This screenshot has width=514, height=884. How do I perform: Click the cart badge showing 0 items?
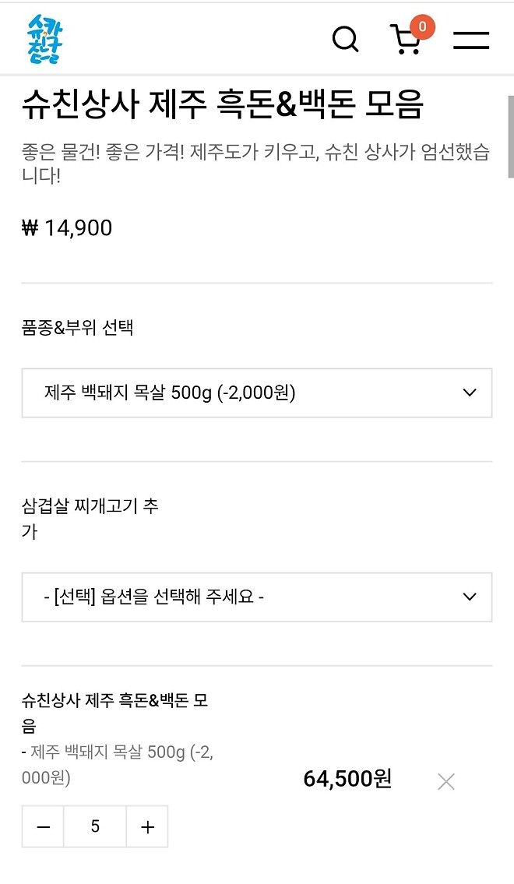tap(422, 26)
